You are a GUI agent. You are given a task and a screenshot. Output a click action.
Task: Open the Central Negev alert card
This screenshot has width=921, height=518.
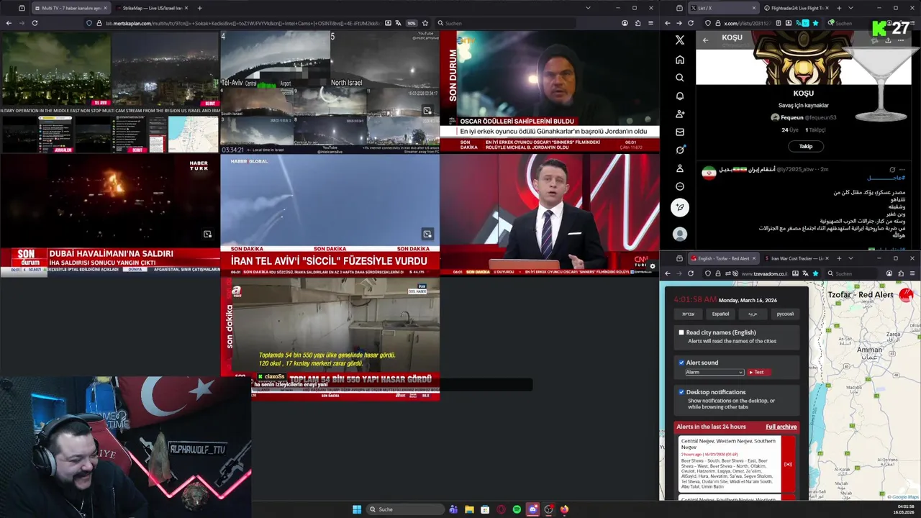click(x=736, y=464)
